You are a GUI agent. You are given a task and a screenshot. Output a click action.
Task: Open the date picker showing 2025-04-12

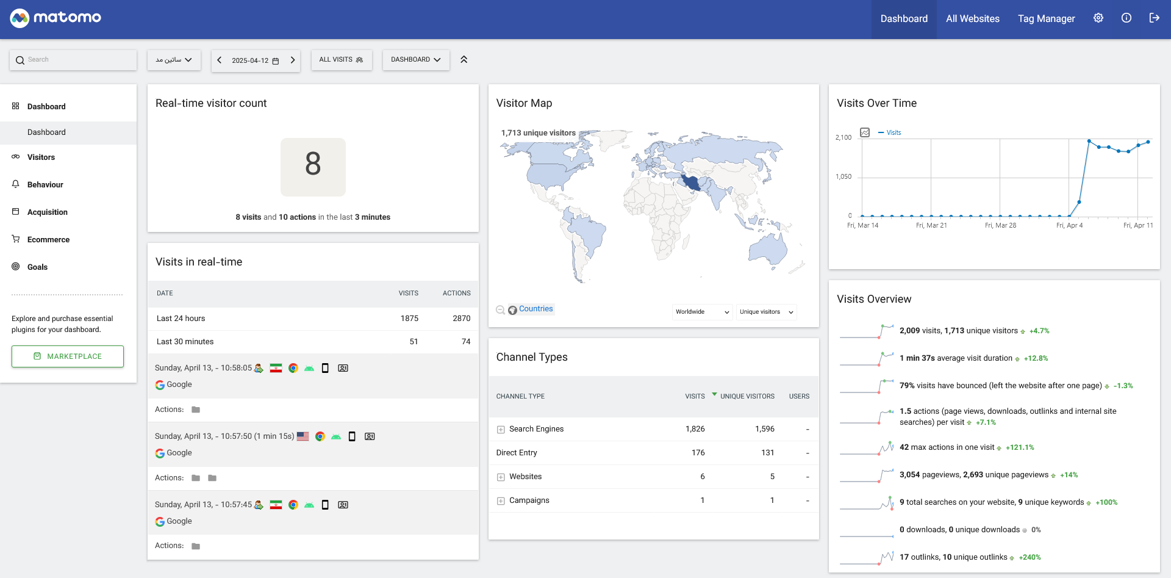click(x=256, y=60)
